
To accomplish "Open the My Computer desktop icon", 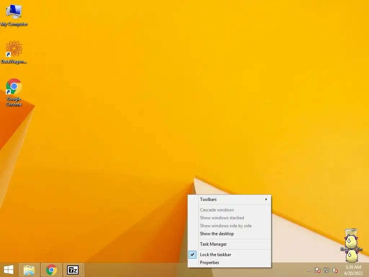I will click(14, 15).
